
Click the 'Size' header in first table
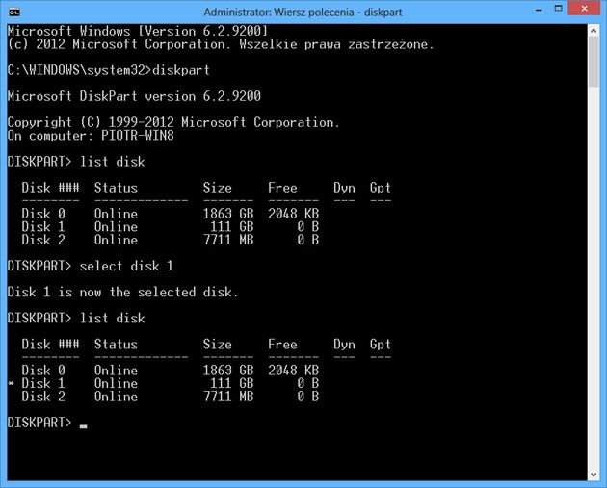pos(217,188)
